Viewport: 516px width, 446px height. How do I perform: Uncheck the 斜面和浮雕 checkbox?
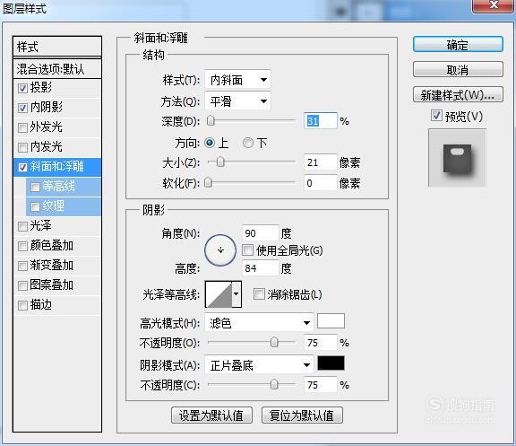tap(22, 167)
